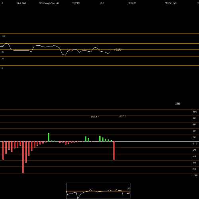Click the MR axis label -100
The width and height of the screenshot is (199, 199).
[x=195, y=176]
